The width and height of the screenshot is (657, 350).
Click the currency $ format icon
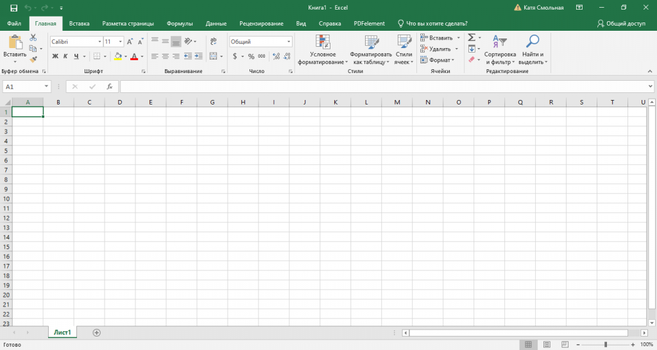pyautogui.click(x=235, y=56)
